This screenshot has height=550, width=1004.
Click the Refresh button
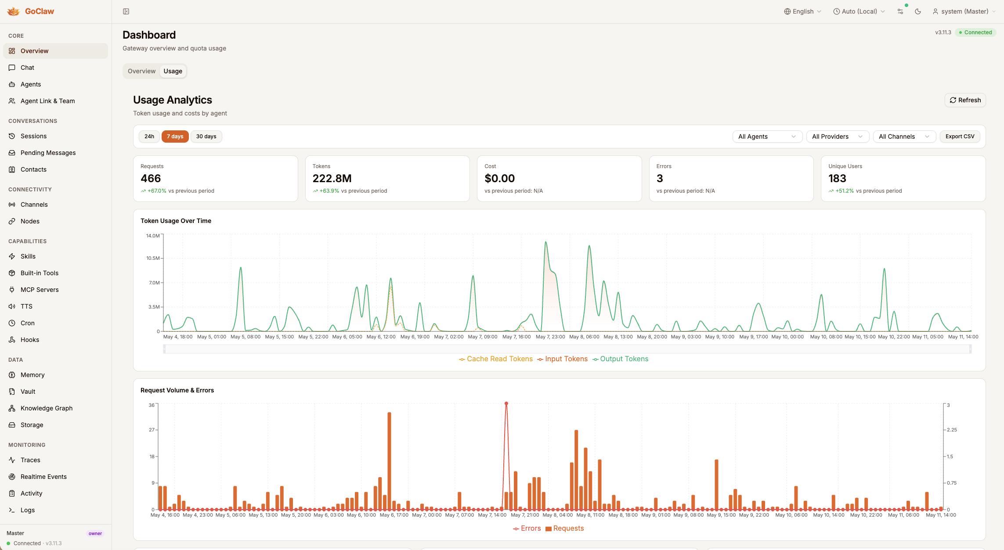(965, 100)
